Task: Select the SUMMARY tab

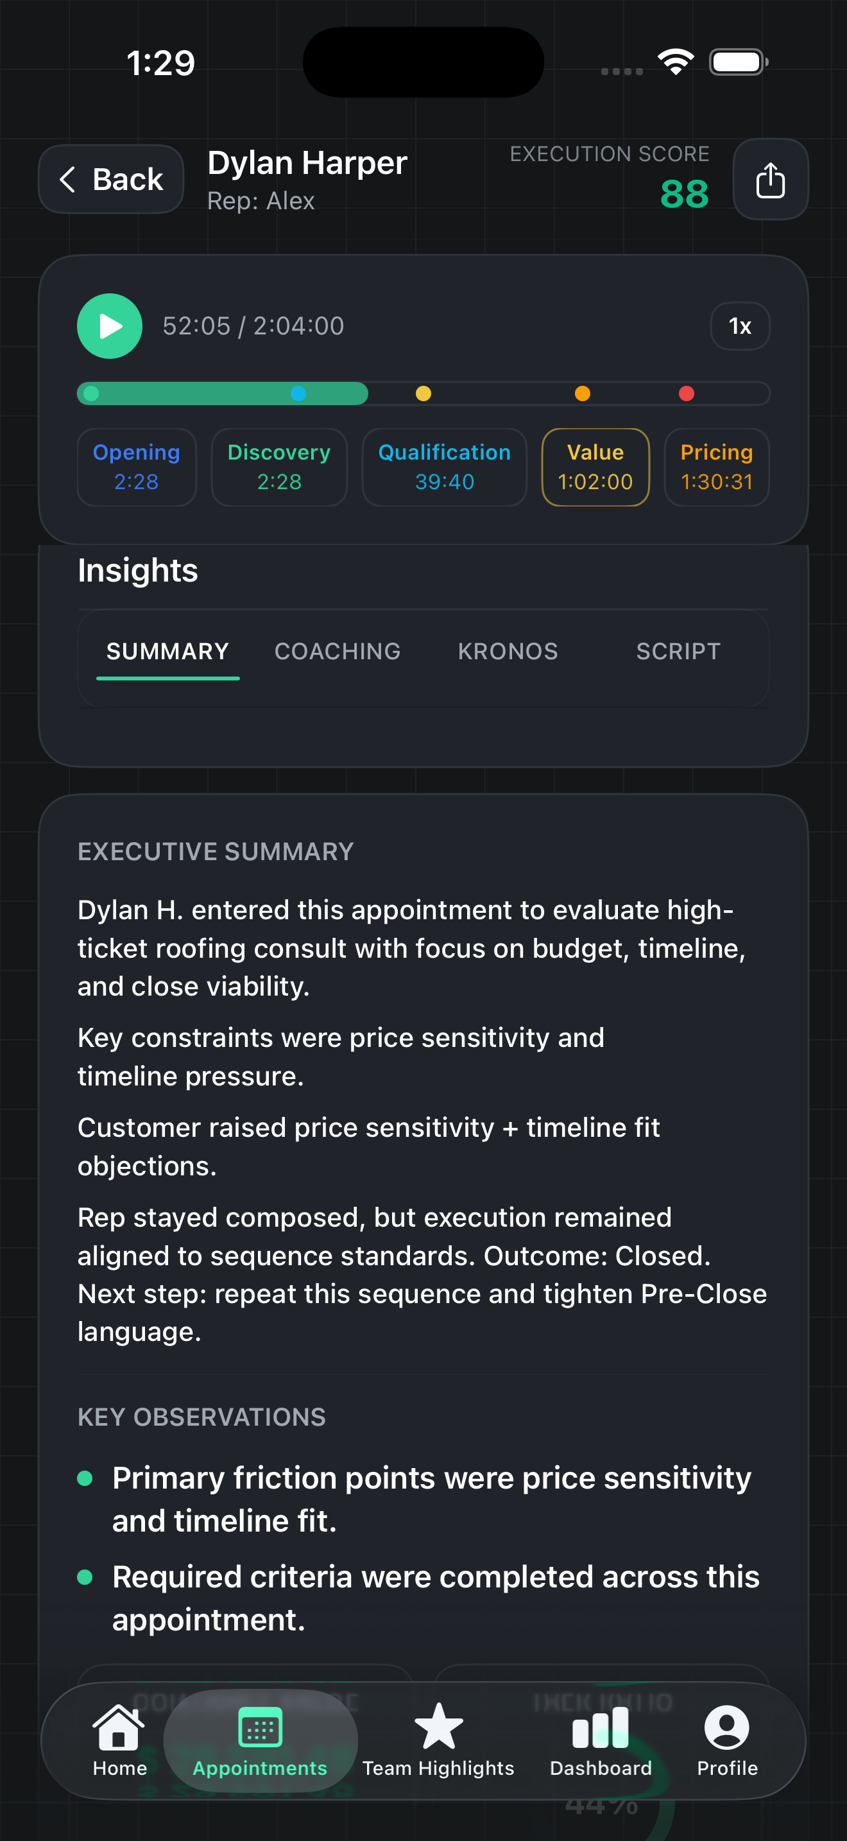Action: pos(168,651)
